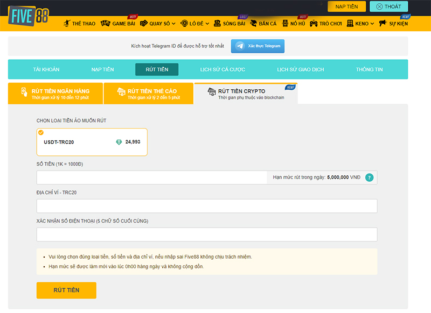Open the Sòng Bài menu
This screenshot has height=313, width=431.
pyautogui.click(x=230, y=24)
